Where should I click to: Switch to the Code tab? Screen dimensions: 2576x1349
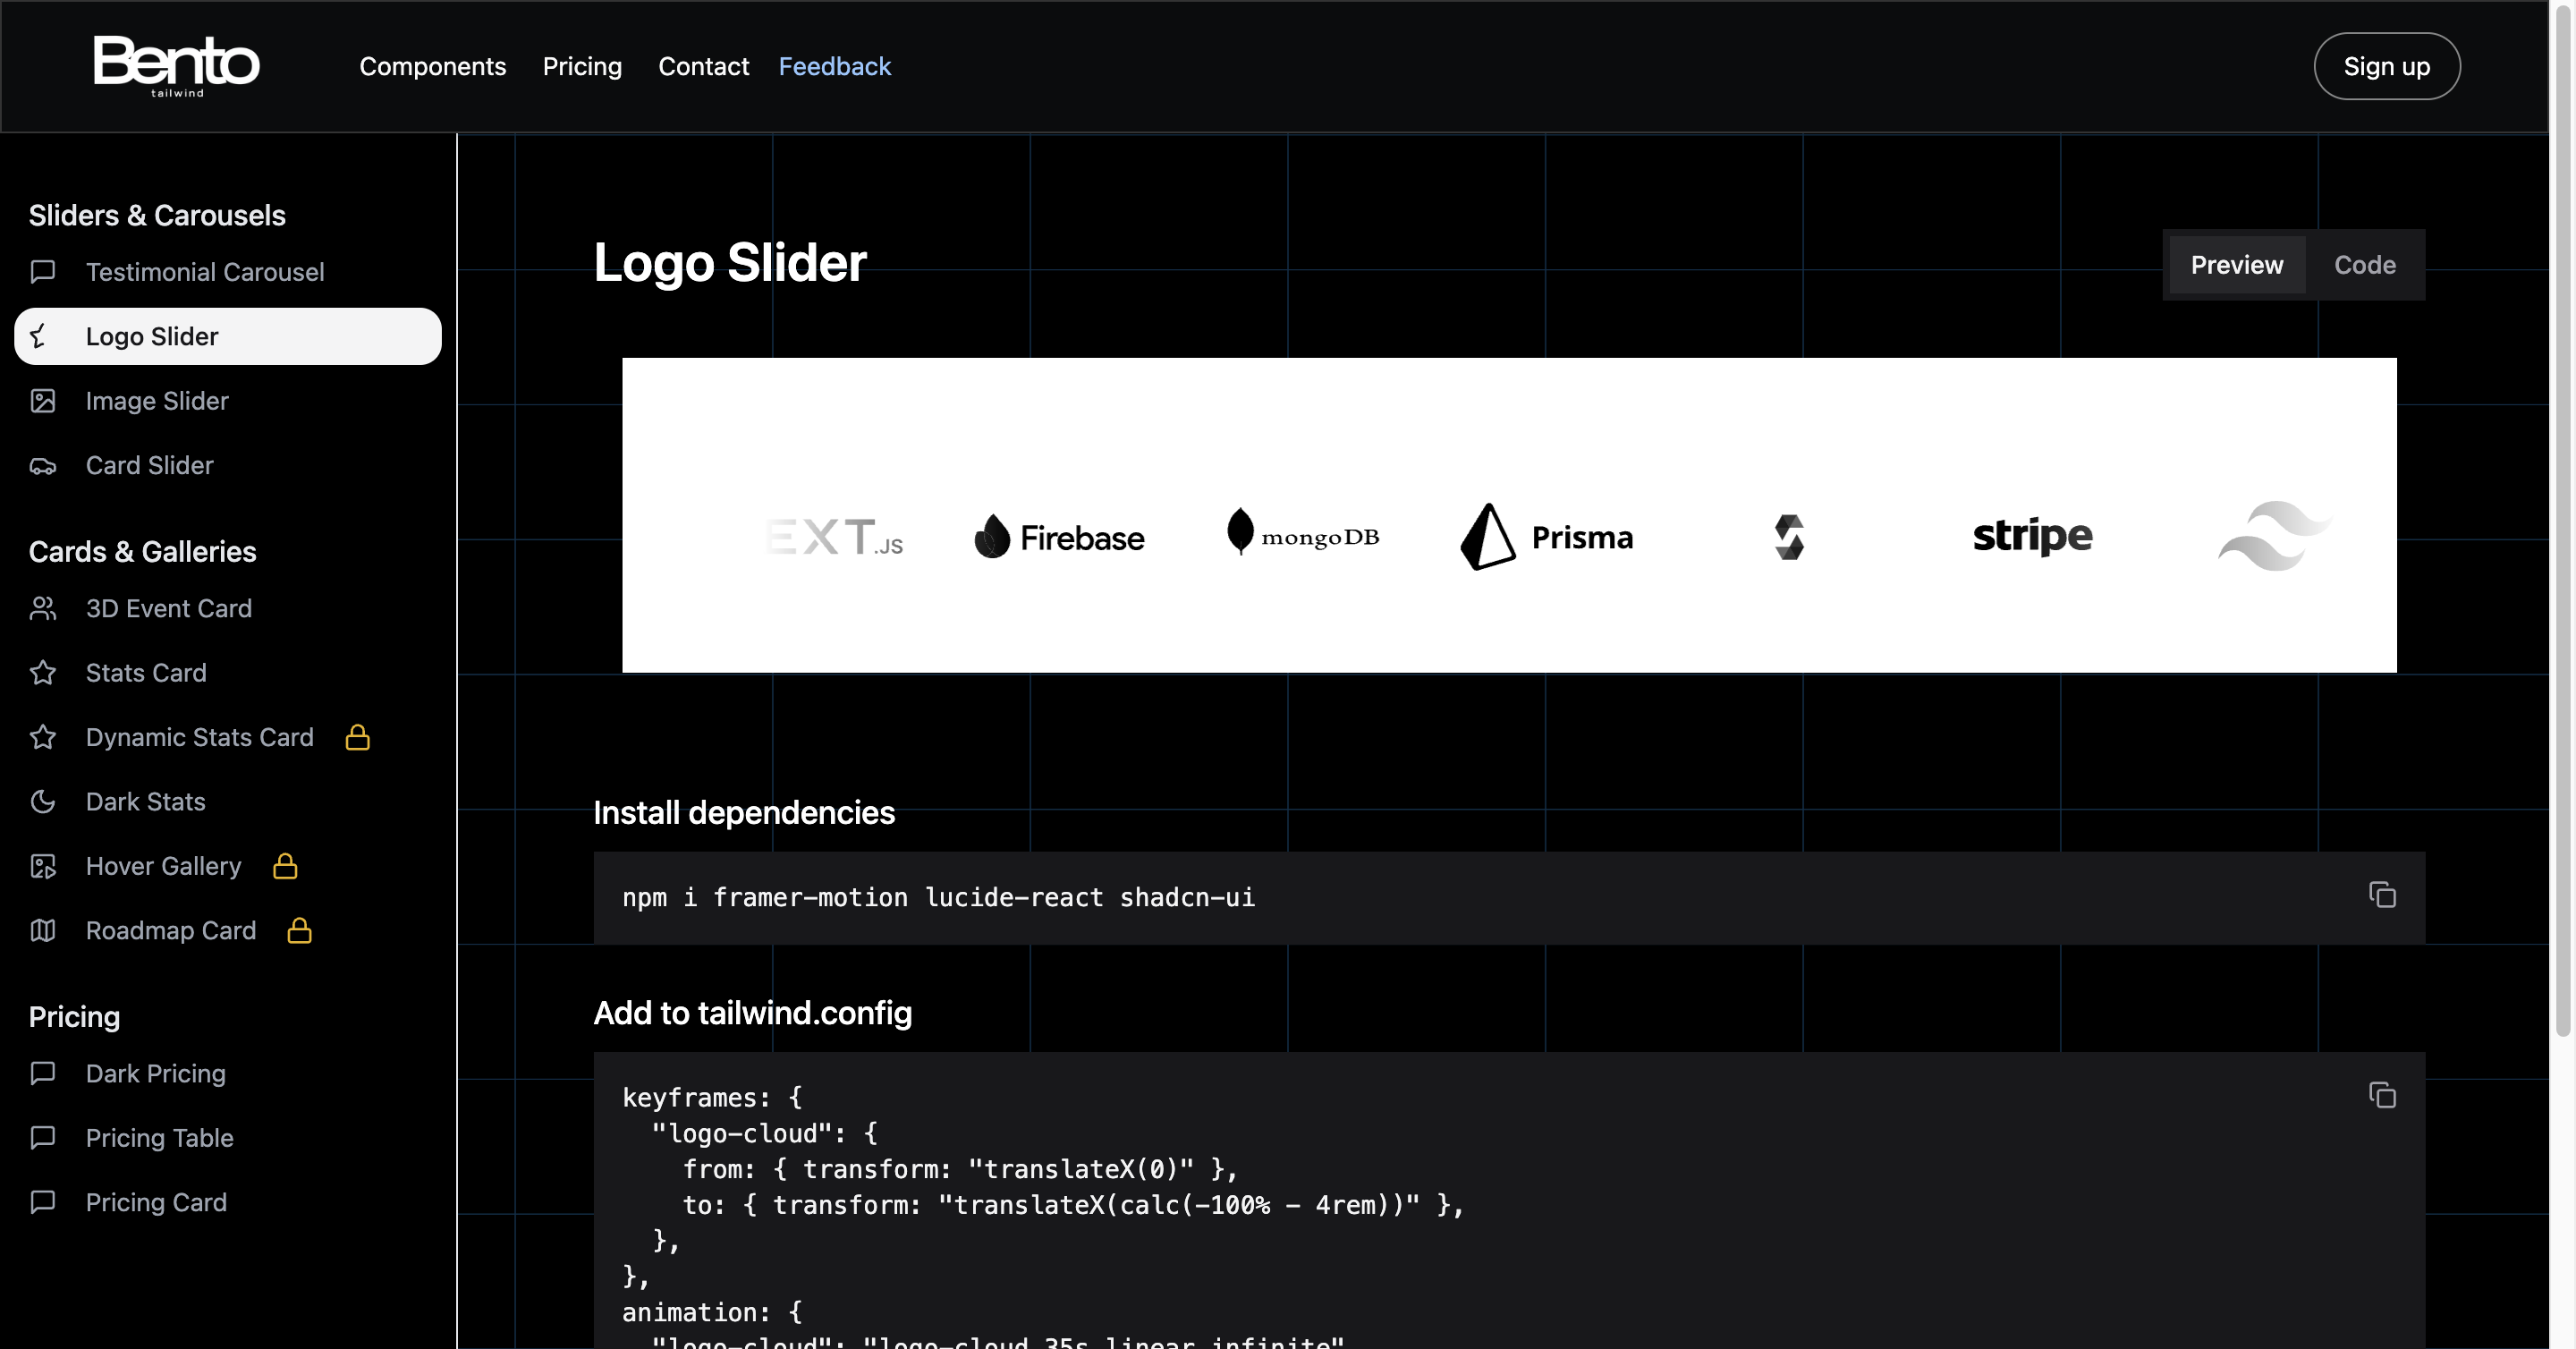click(x=2364, y=265)
